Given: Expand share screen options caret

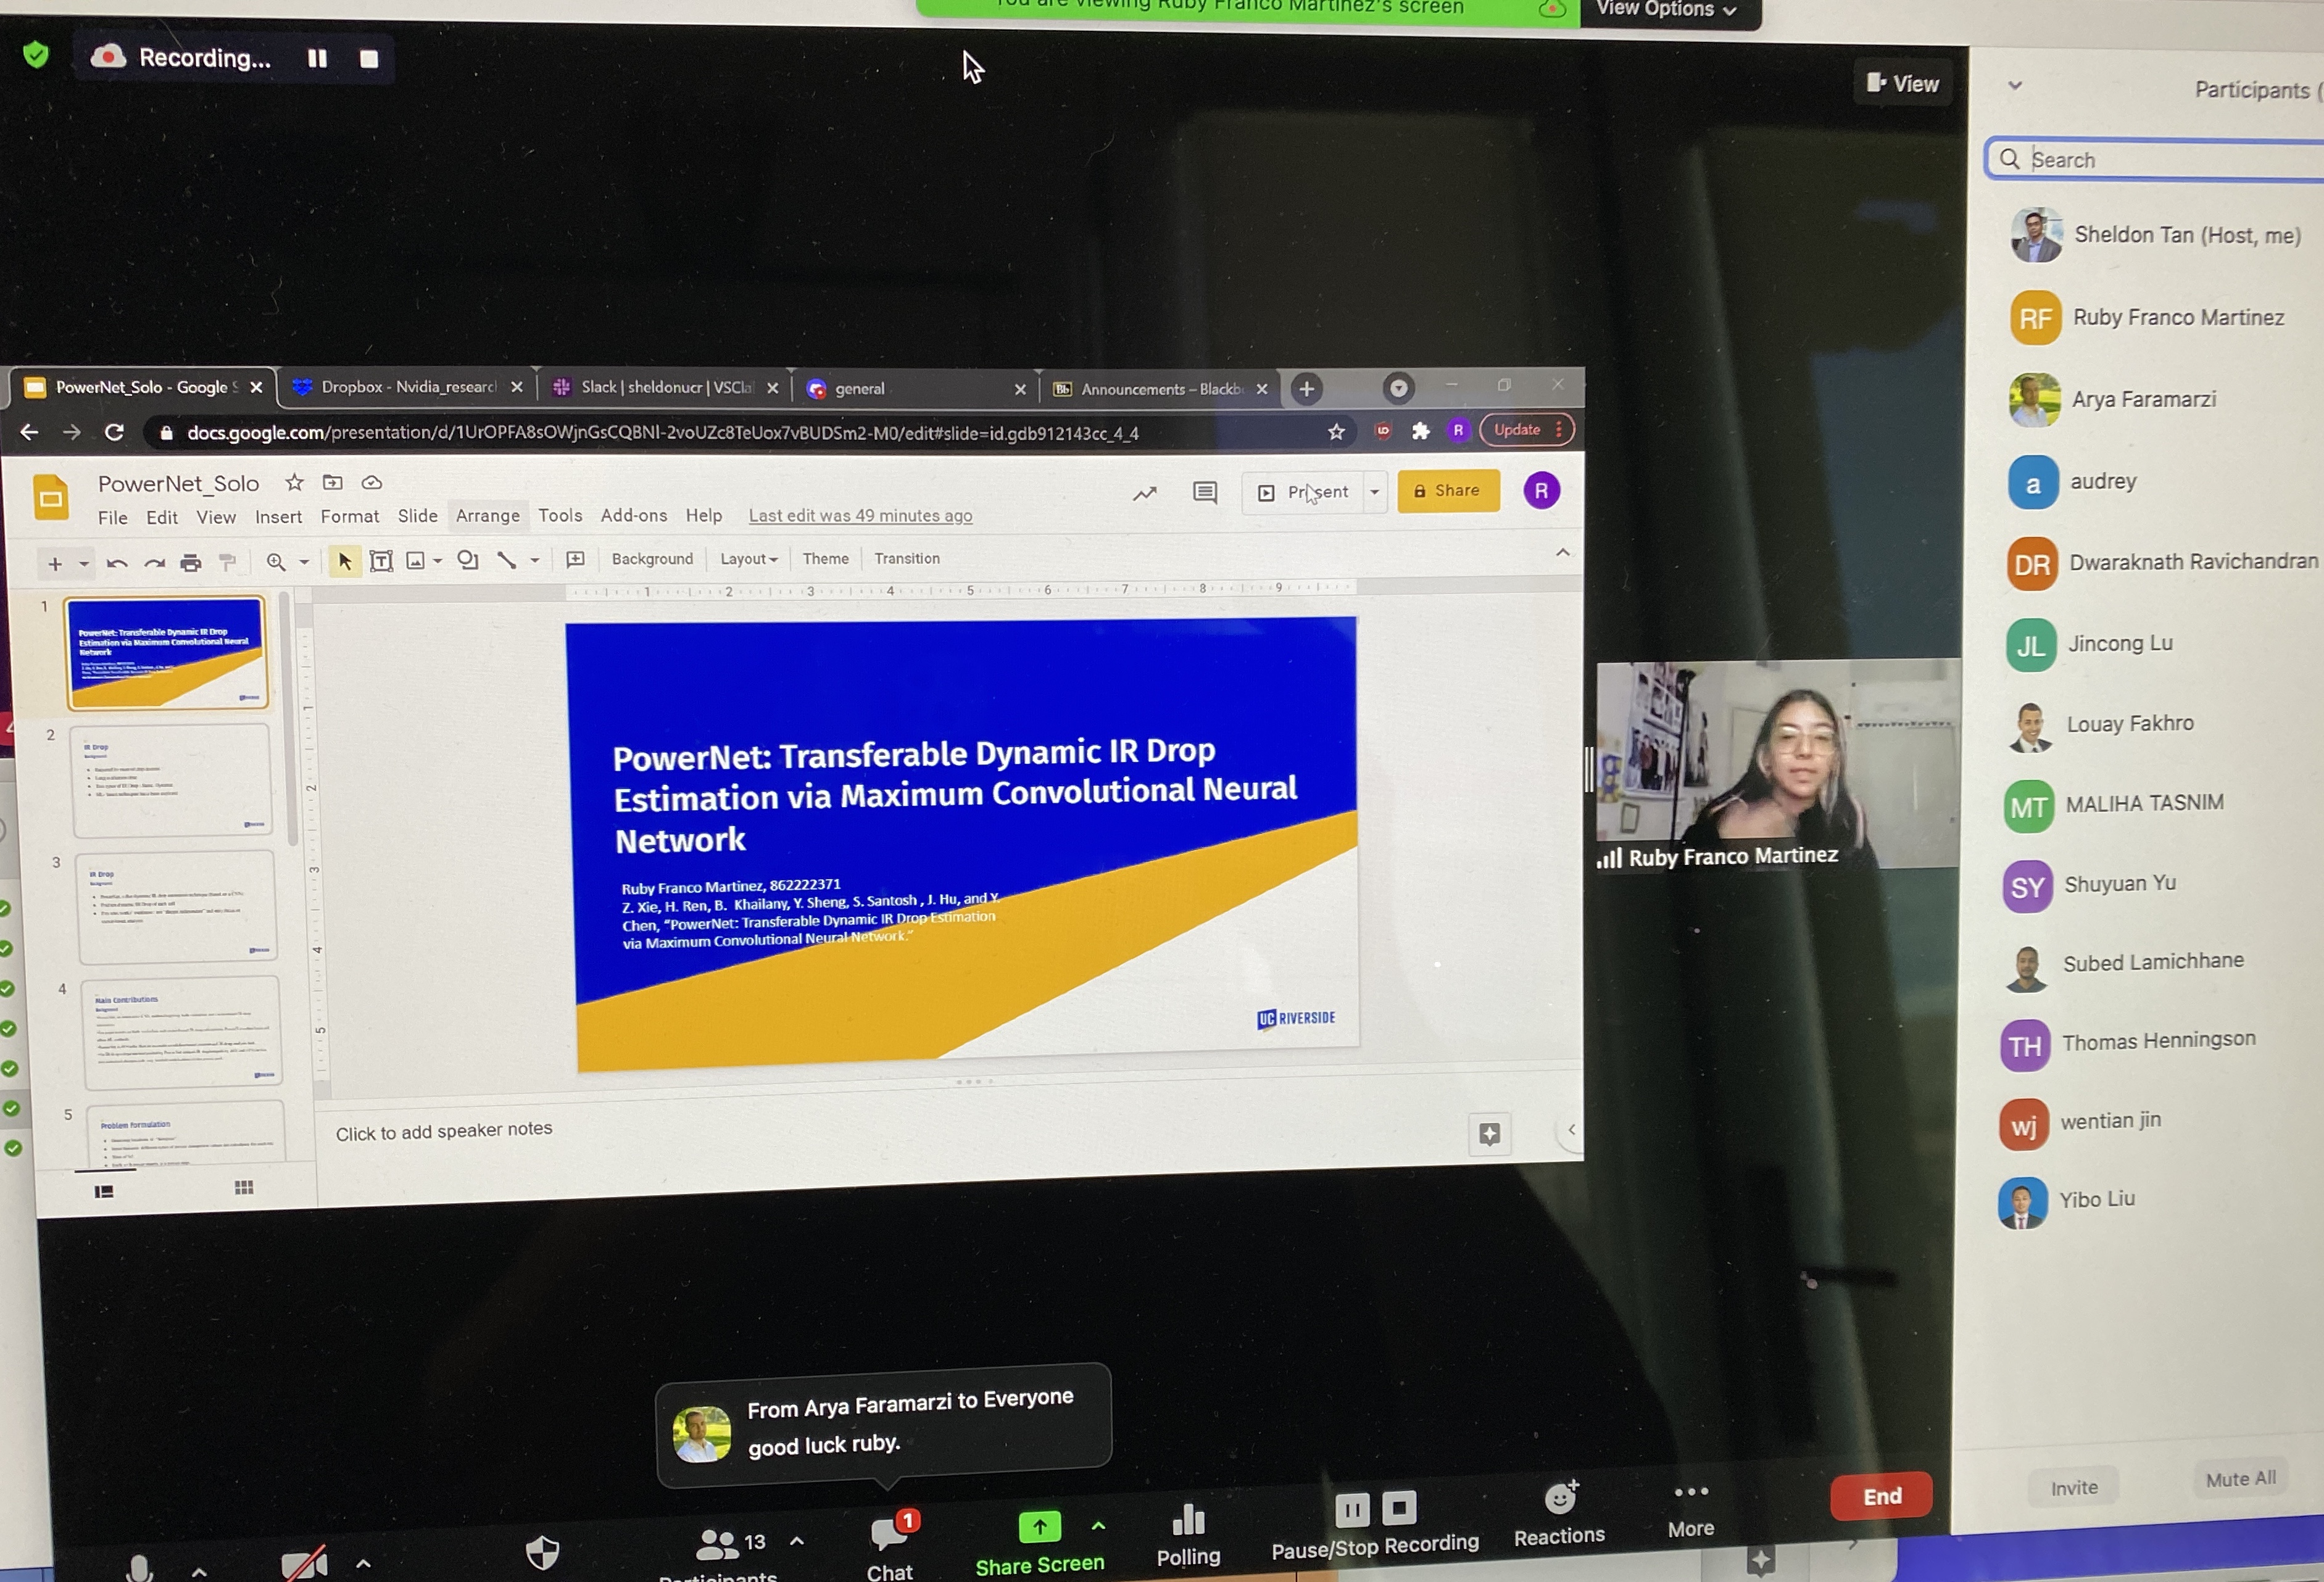Looking at the screenshot, I should point(1098,1526).
